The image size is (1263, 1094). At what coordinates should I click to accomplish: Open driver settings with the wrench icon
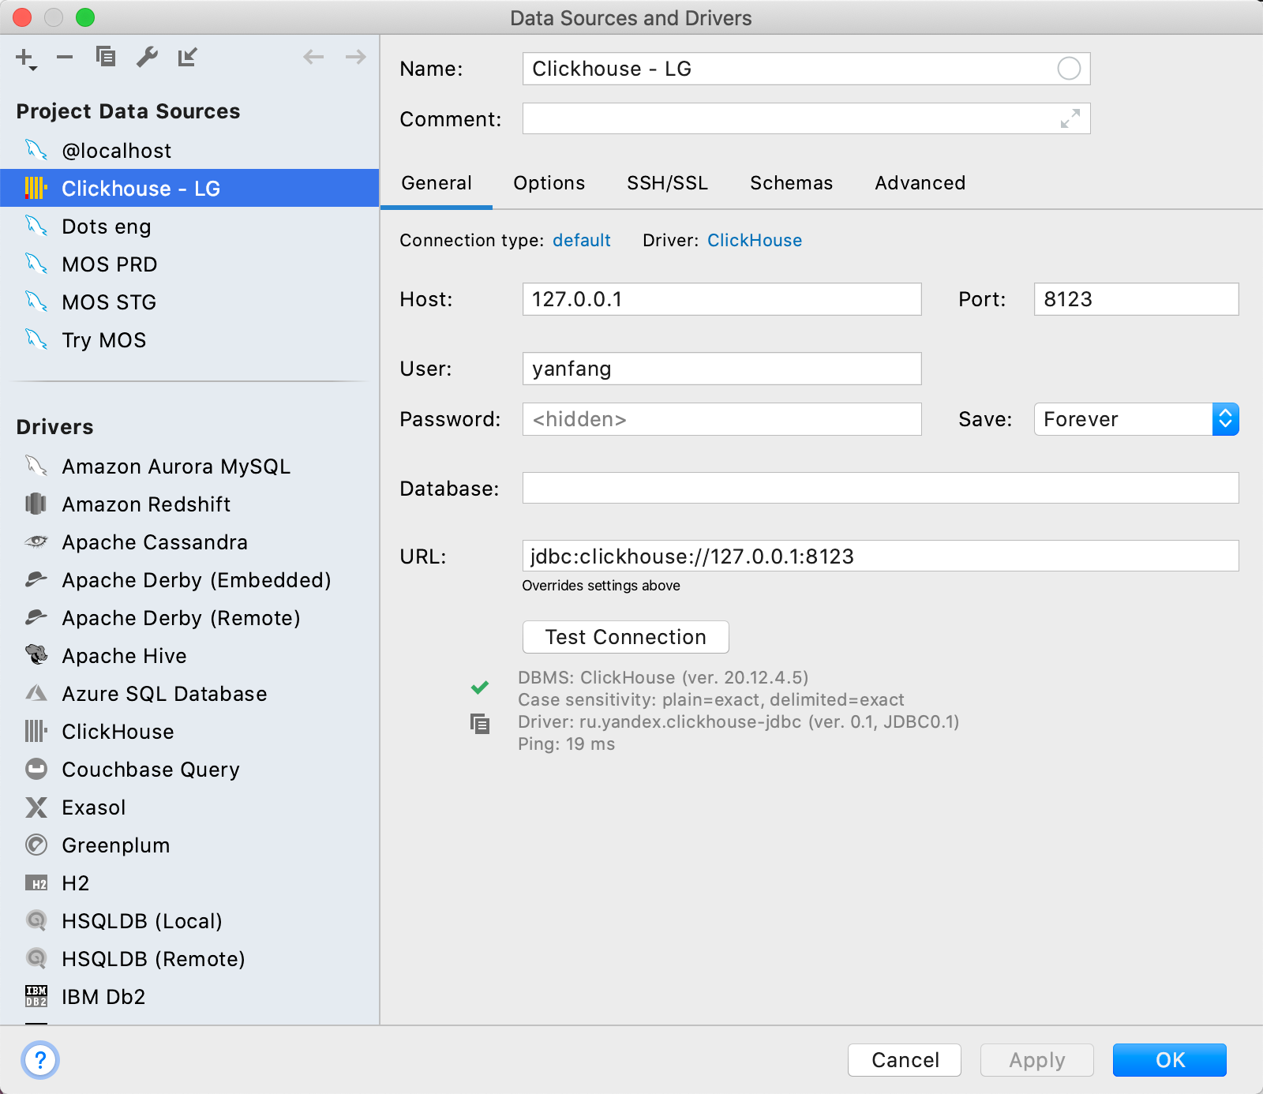pyautogui.click(x=148, y=56)
